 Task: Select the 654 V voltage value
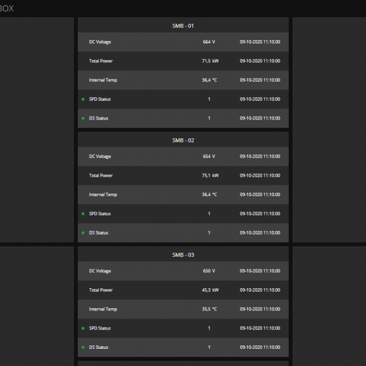(x=209, y=156)
